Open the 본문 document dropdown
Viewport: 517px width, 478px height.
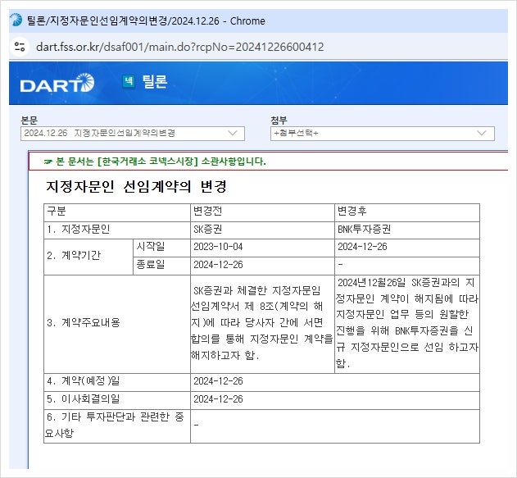point(133,134)
